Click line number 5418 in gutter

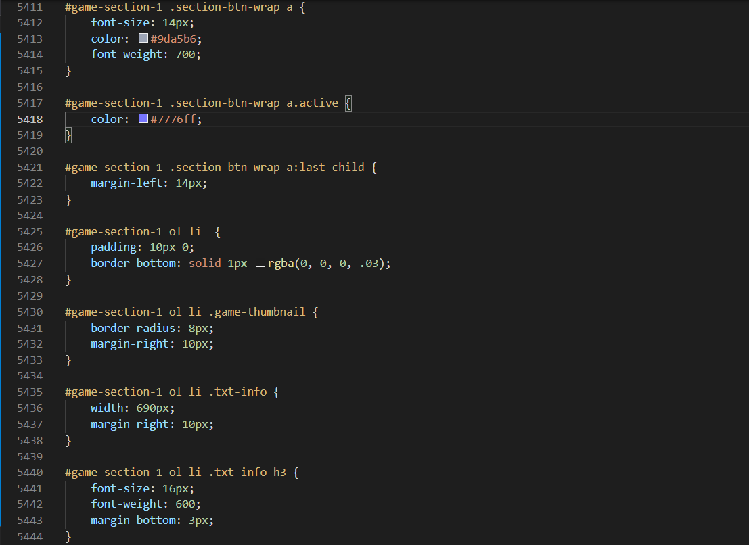pyautogui.click(x=30, y=119)
